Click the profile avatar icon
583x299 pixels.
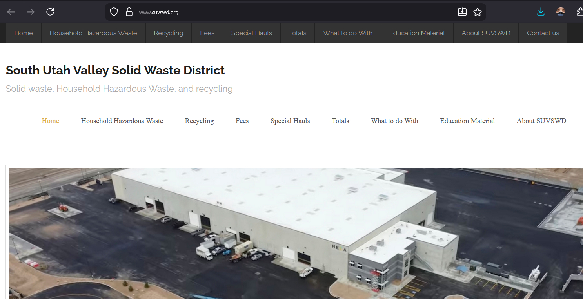(561, 12)
